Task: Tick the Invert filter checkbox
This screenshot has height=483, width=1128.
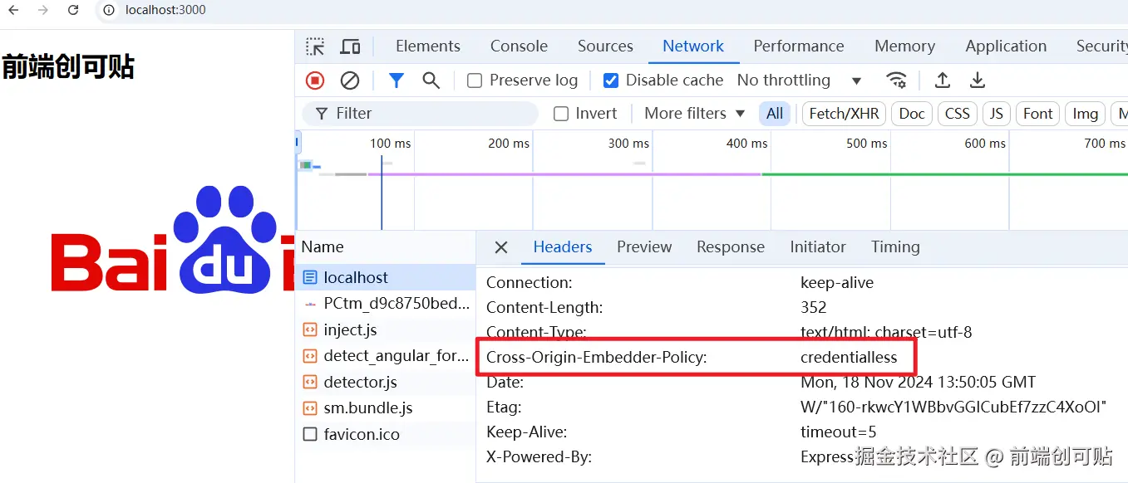Action: (561, 114)
